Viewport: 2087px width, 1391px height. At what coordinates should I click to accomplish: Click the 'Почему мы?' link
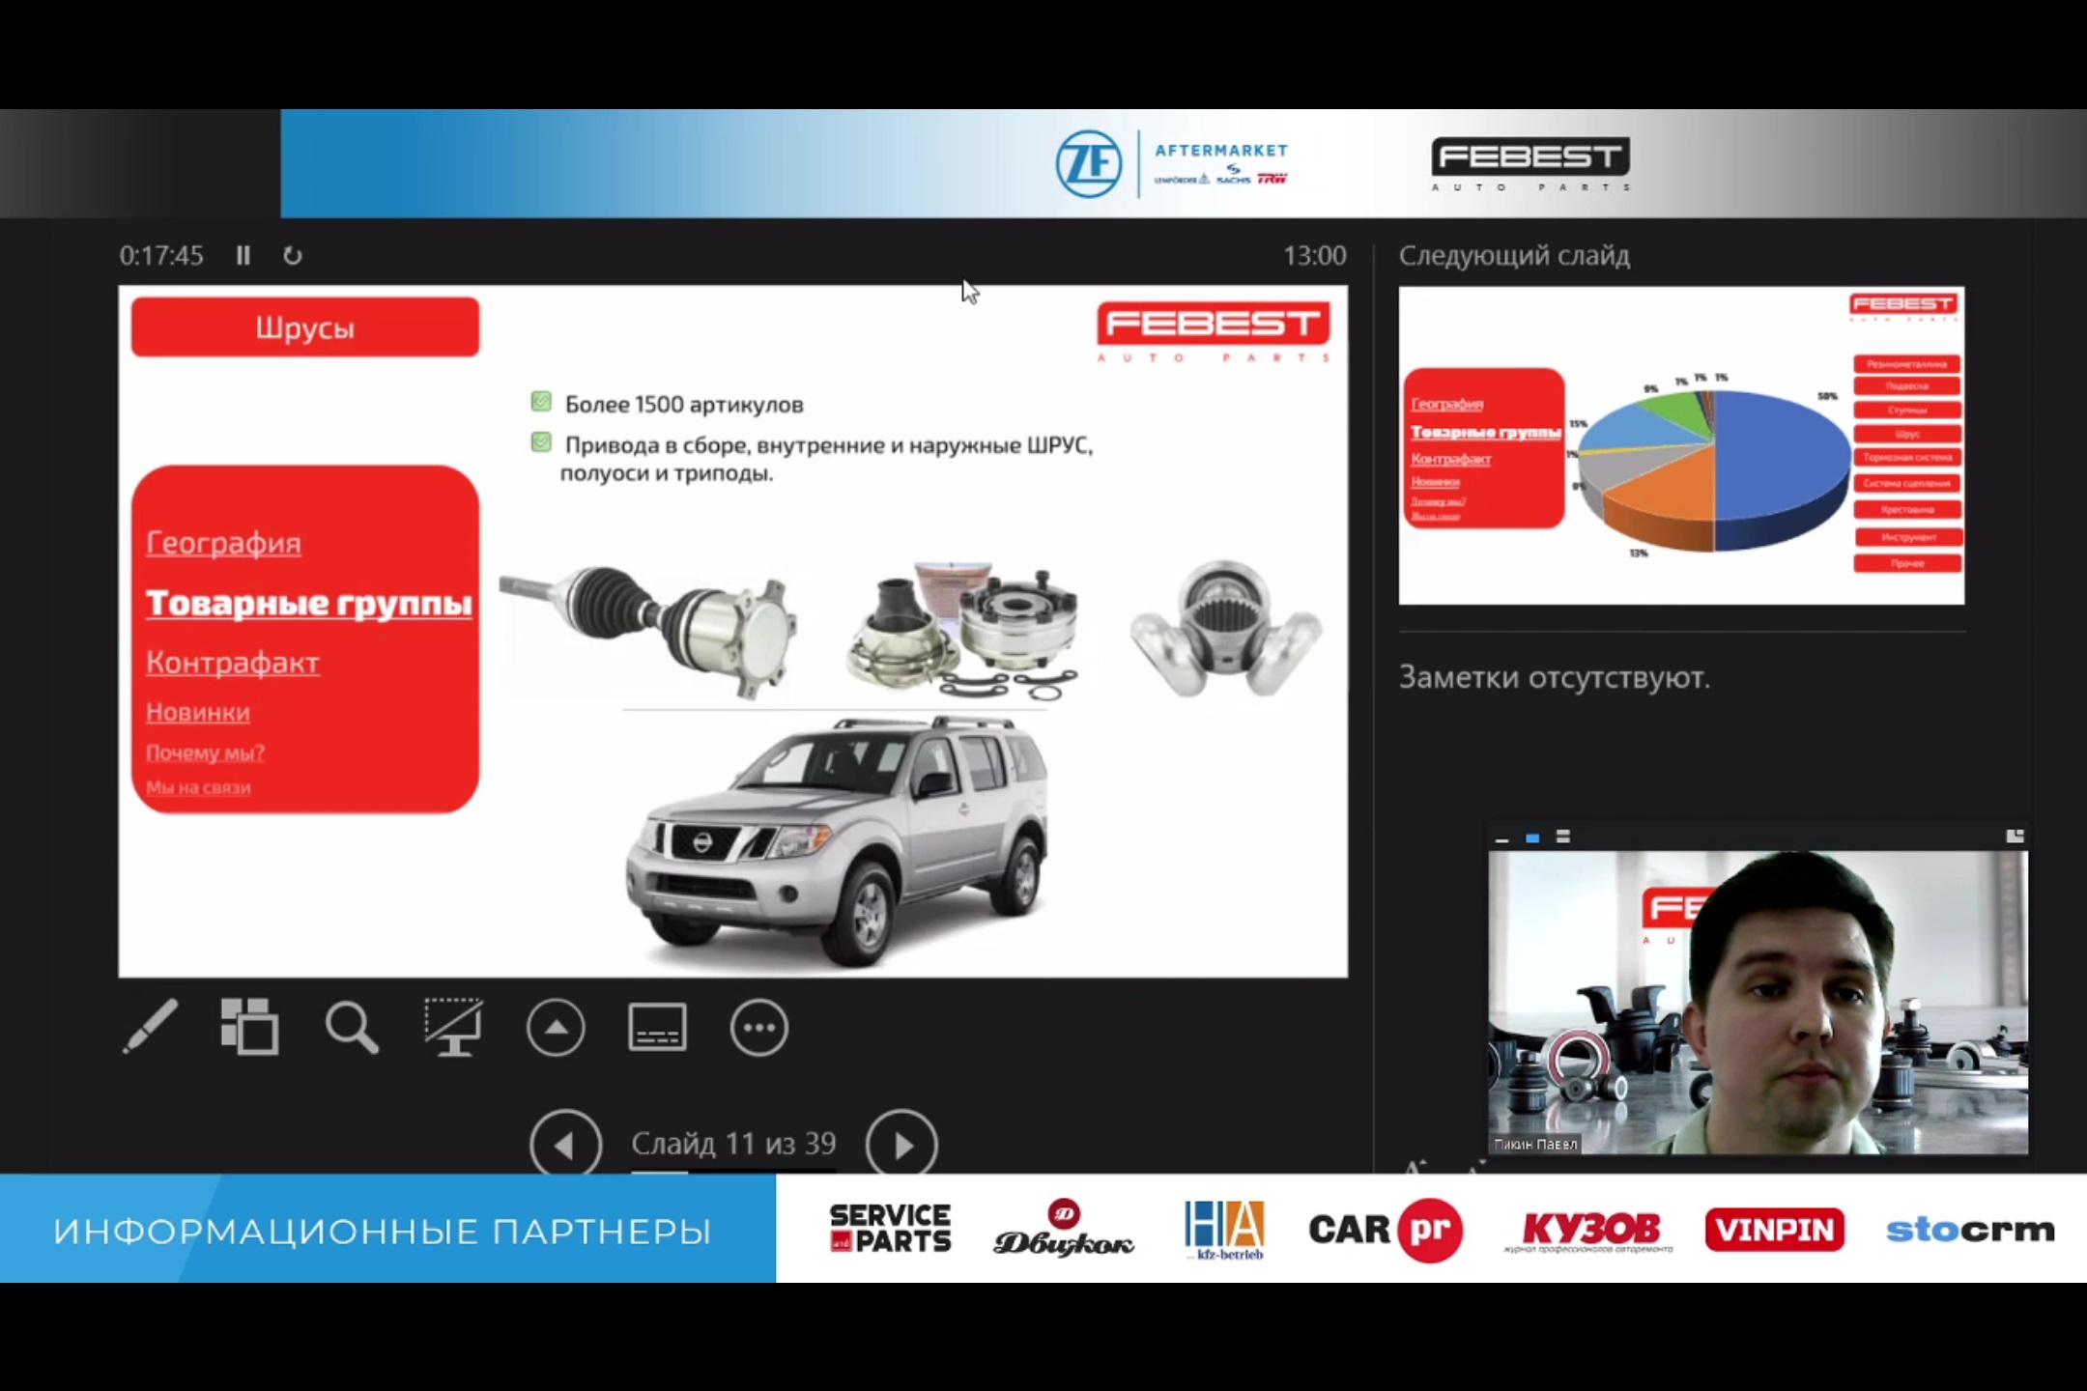(205, 753)
